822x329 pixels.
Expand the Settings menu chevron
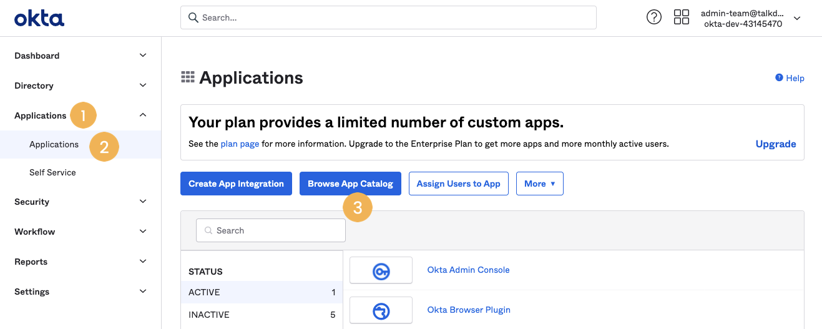(x=143, y=292)
